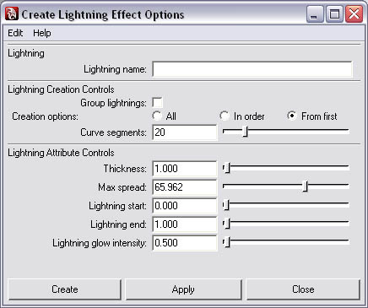Click the Maya app icon in title bar
This screenshot has width=368, height=308.
pos(12,14)
